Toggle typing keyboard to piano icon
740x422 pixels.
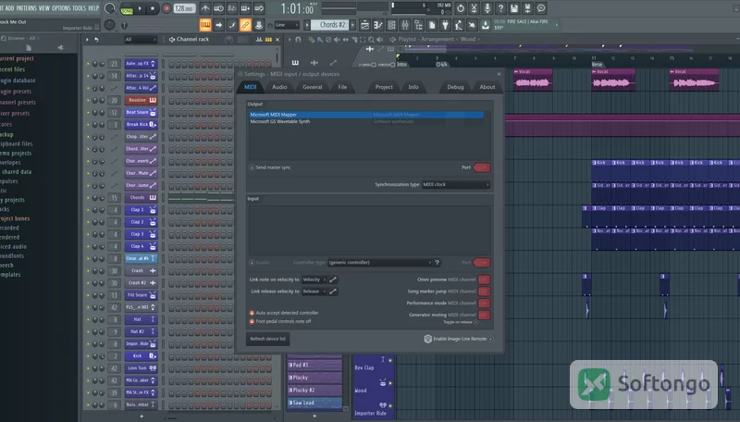click(205, 25)
